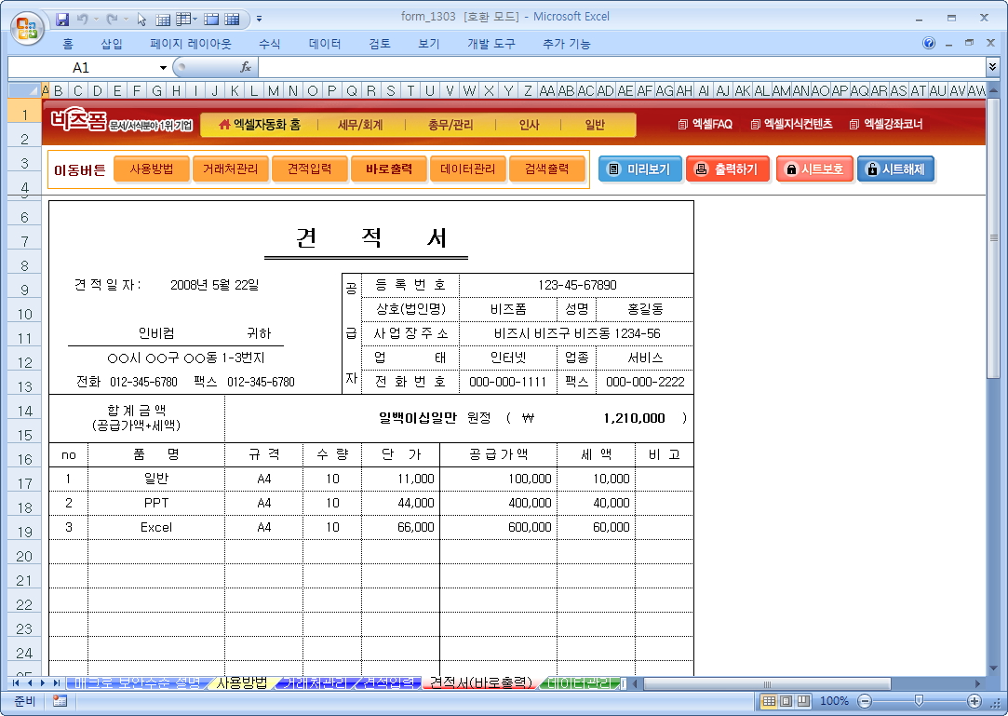Save the workbook from Quick Access Toolbar
This screenshot has width=1008, height=716.
point(62,19)
